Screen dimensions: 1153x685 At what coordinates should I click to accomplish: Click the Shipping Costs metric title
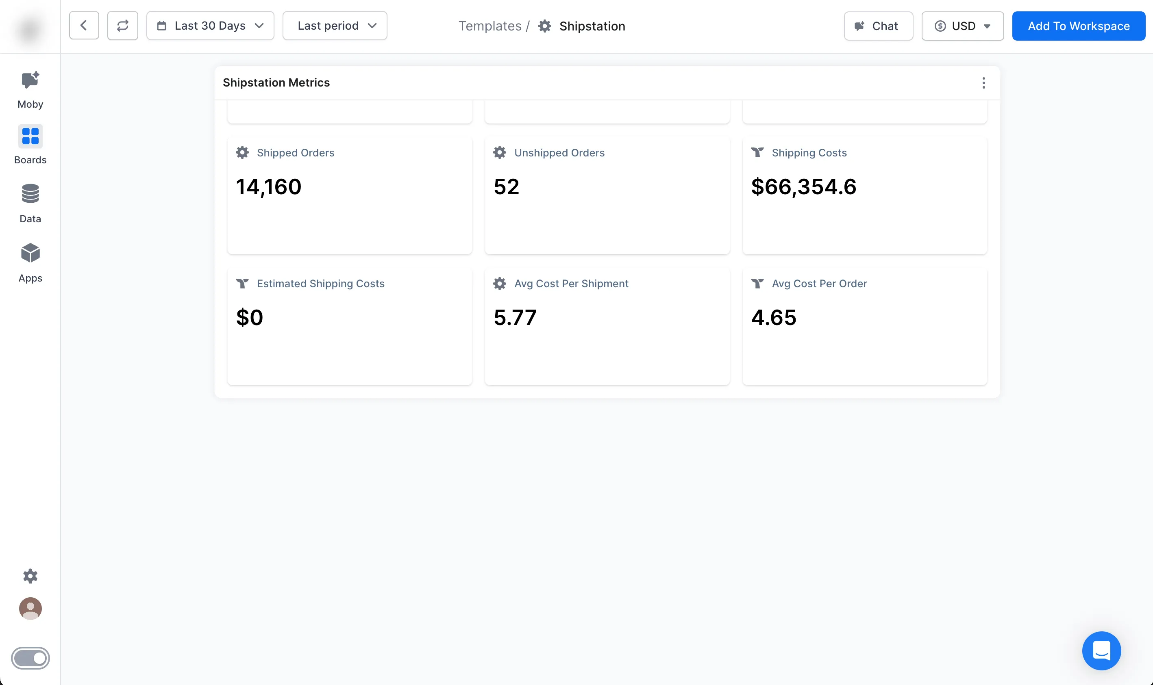(x=809, y=153)
